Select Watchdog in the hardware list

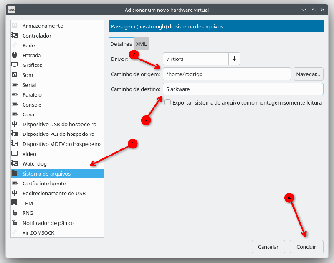point(35,163)
